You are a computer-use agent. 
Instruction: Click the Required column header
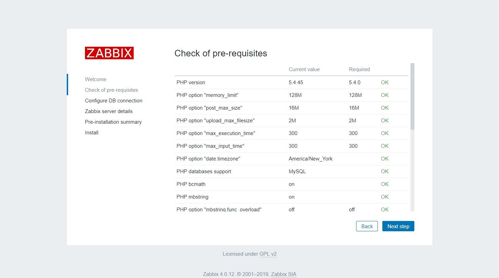pyautogui.click(x=359, y=69)
